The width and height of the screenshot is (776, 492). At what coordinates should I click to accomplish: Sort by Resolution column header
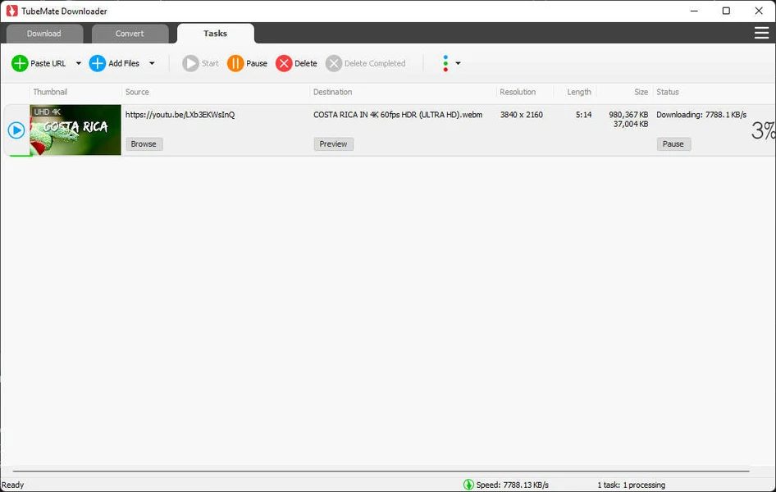coord(518,92)
